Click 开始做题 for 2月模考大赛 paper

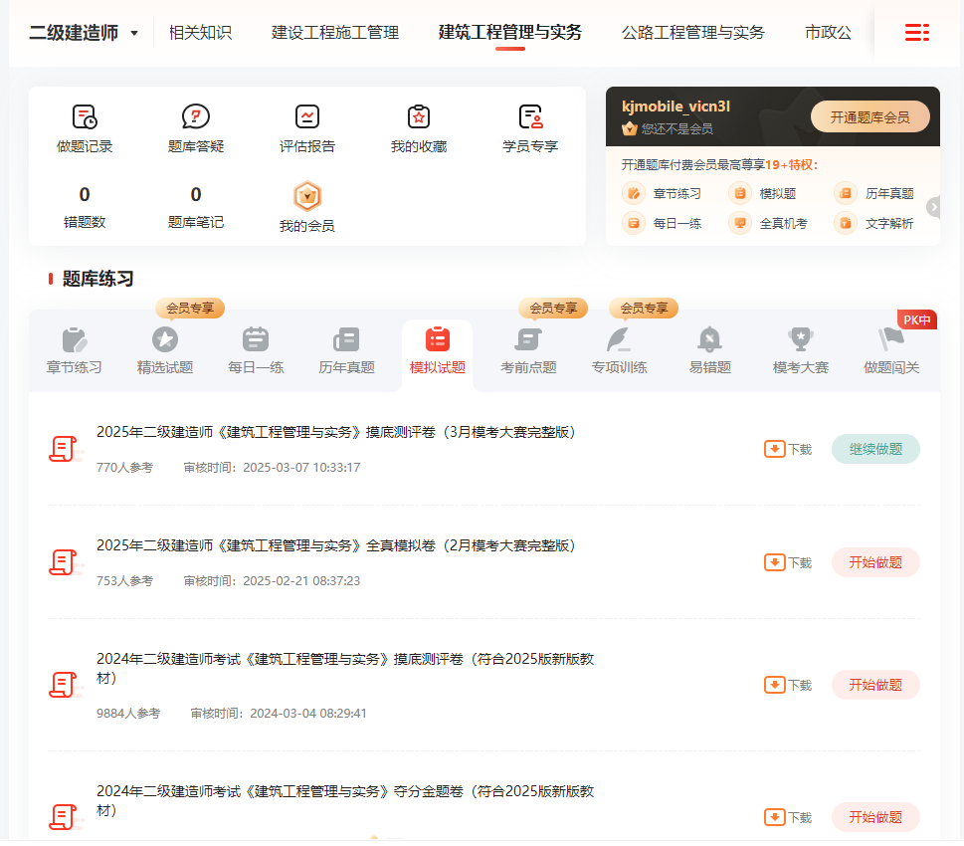pyautogui.click(x=875, y=562)
